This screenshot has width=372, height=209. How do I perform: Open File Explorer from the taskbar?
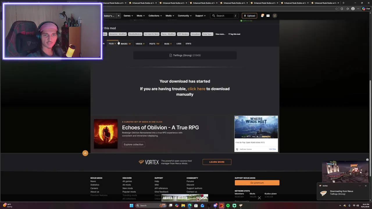coord(183,206)
